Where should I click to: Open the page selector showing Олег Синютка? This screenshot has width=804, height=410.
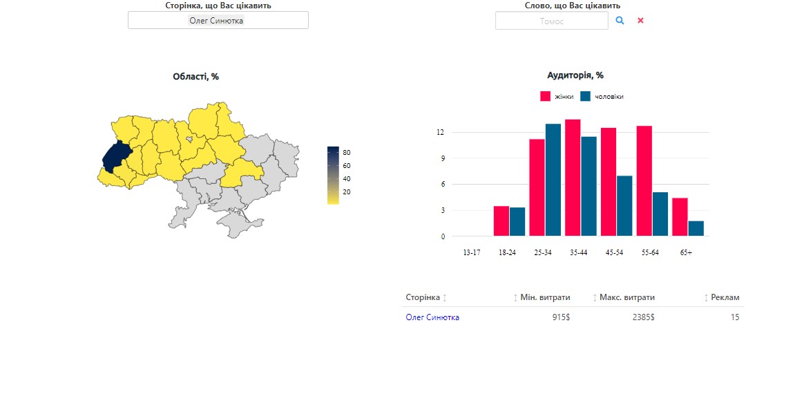click(218, 21)
